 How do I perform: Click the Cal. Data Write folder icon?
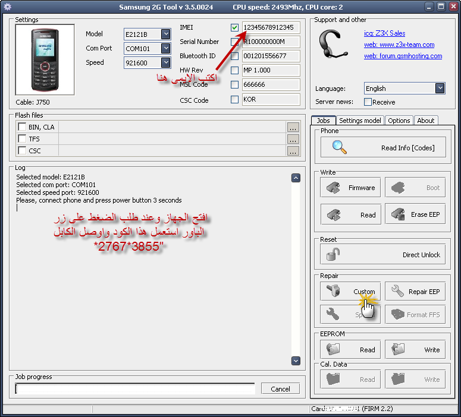pos(398,379)
